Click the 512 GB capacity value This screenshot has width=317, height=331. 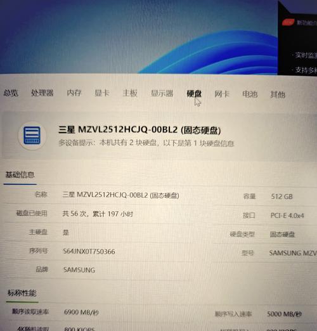281,197
